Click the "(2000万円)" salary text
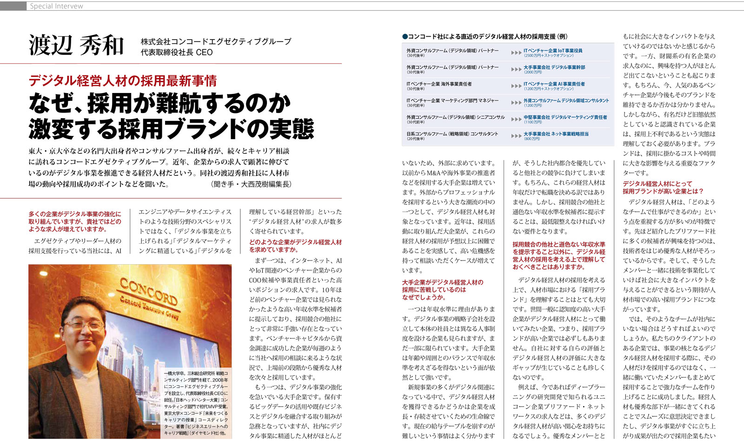This screenshot has height=441, width=744. [x=533, y=72]
